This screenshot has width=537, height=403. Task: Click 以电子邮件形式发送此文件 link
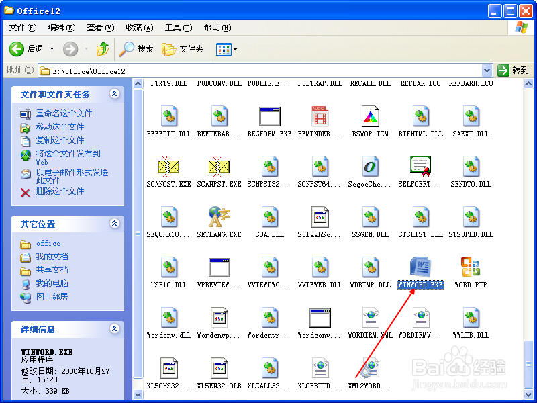(x=72, y=176)
